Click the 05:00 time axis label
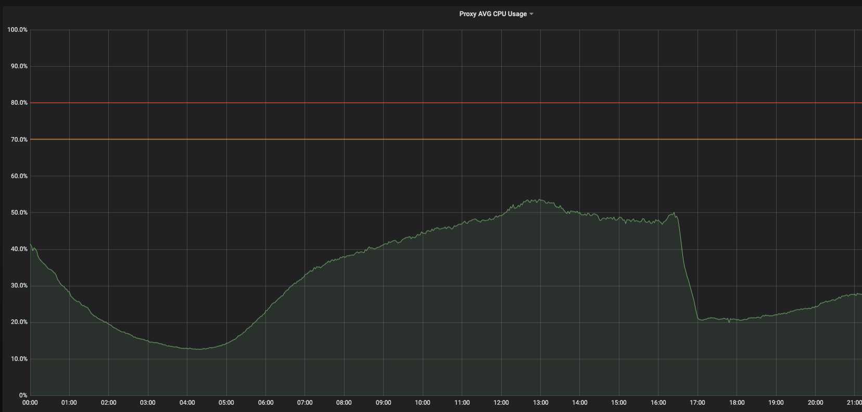Screen dimensions: 862x412 (226, 403)
